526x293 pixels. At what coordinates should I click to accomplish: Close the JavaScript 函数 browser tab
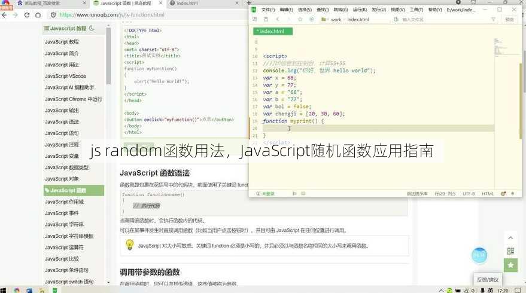161,3
